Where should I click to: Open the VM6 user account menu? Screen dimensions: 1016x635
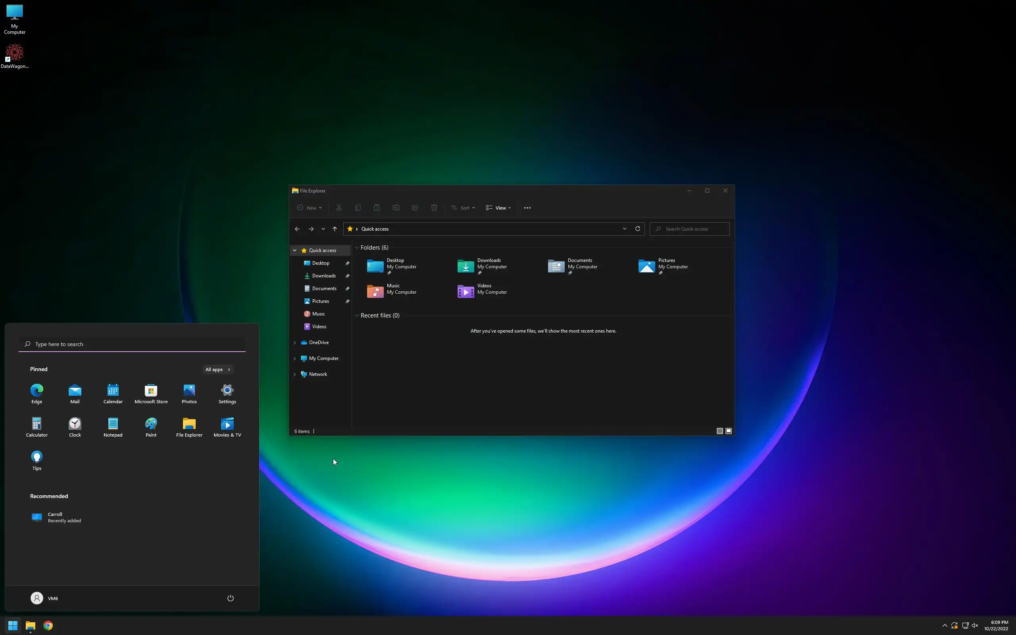[x=44, y=598]
